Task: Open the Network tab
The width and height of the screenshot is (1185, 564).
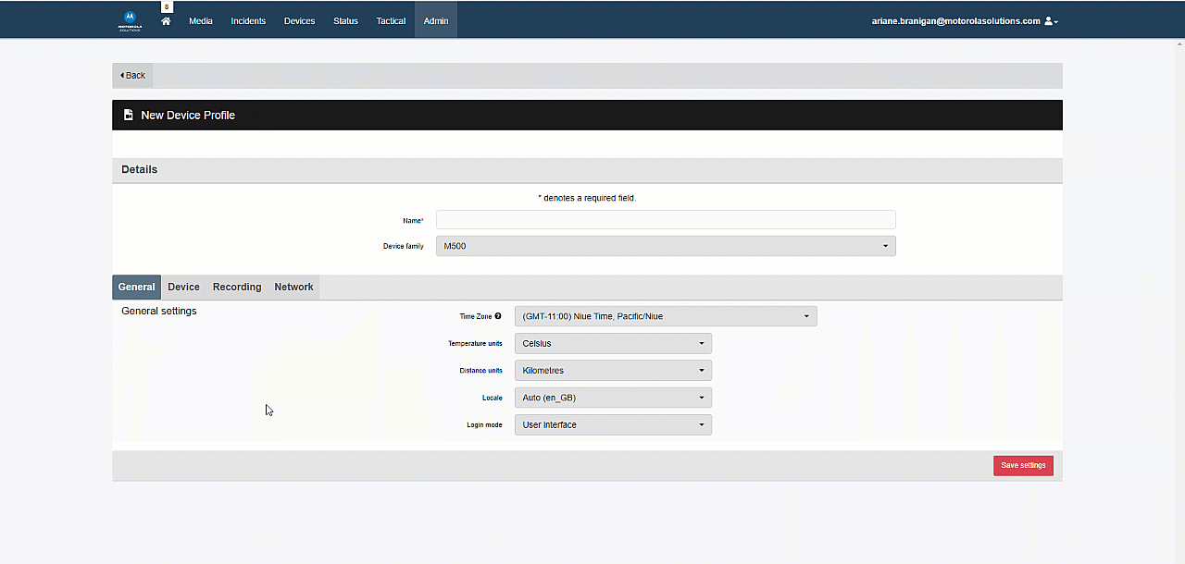Action: tap(293, 288)
